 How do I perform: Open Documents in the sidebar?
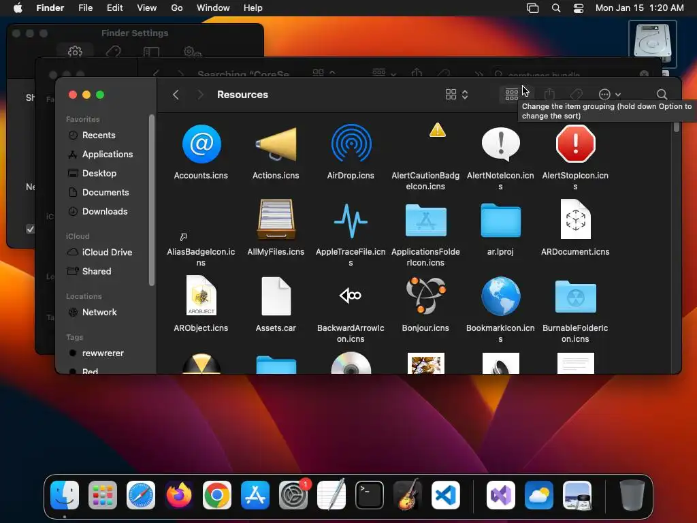tap(106, 193)
